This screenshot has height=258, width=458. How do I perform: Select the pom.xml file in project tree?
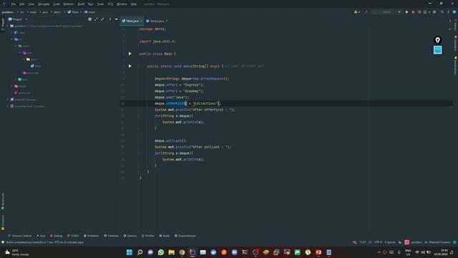tap(22, 92)
